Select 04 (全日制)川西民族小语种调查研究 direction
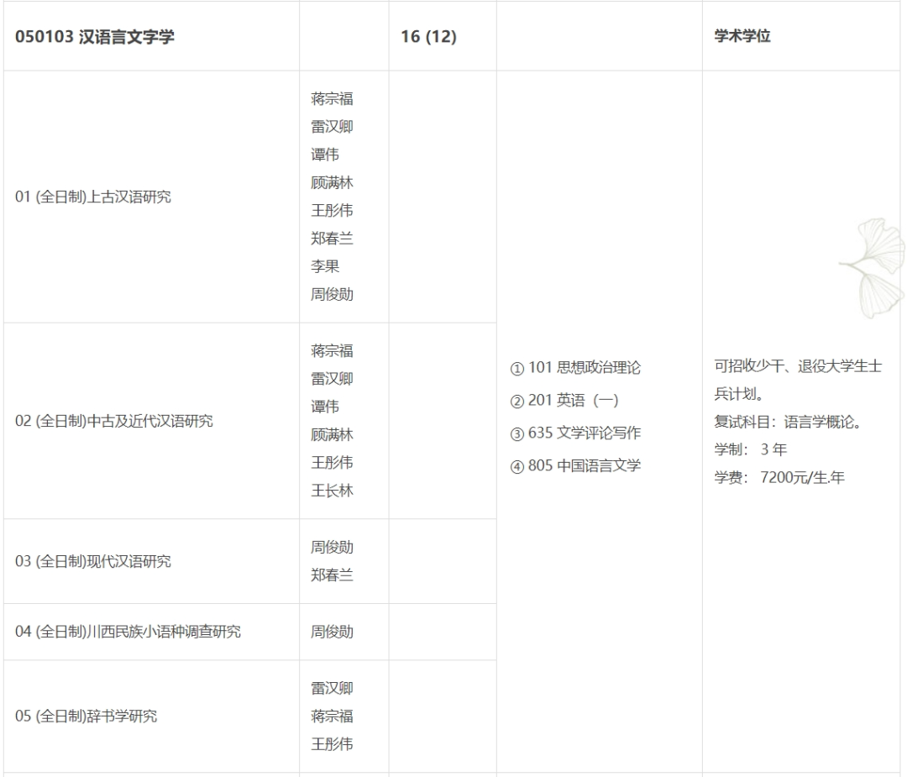Image resolution: width=907 pixels, height=777 pixels. point(128,631)
